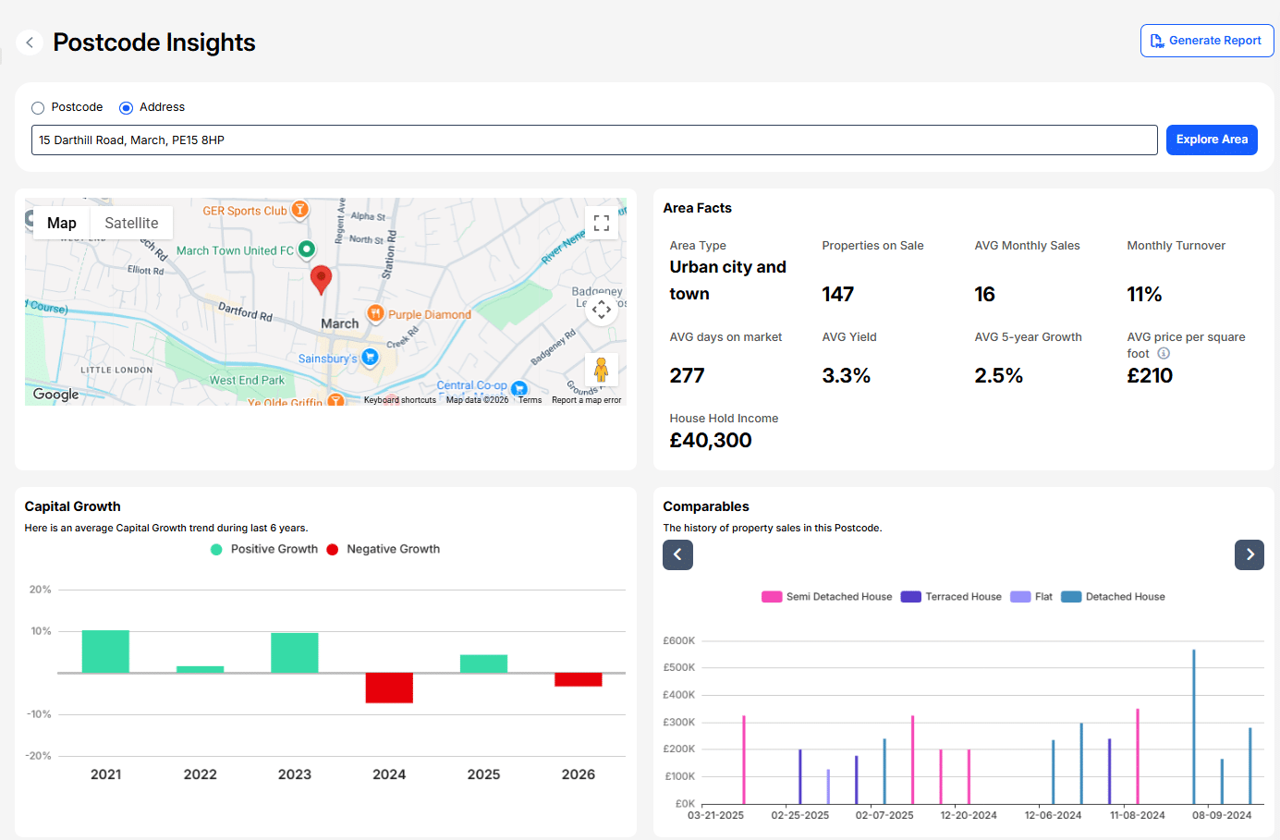Toggle Detached House legend swatch
The width and height of the screenshot is (1280, 840).
pyautogui.click(x=1071, y=597)
